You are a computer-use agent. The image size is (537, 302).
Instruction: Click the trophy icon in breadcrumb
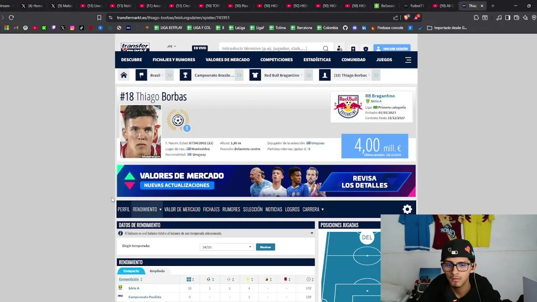[x=185, y=75]
